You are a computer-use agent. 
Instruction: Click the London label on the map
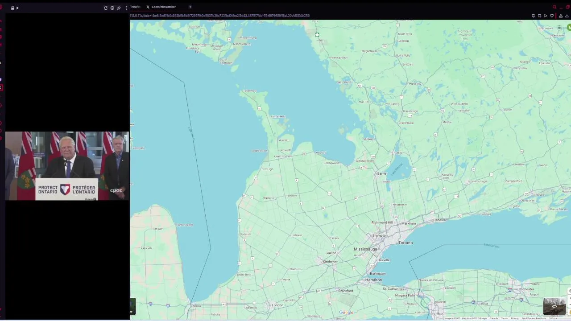pos(277,305)
